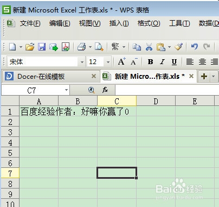
Task: Select column A header
Action: point(39,101)
